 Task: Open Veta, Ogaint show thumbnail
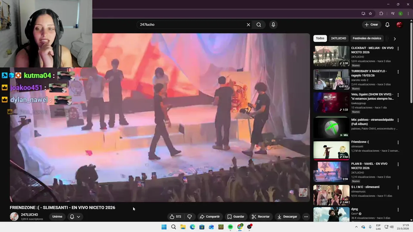(x=331, y=102)
